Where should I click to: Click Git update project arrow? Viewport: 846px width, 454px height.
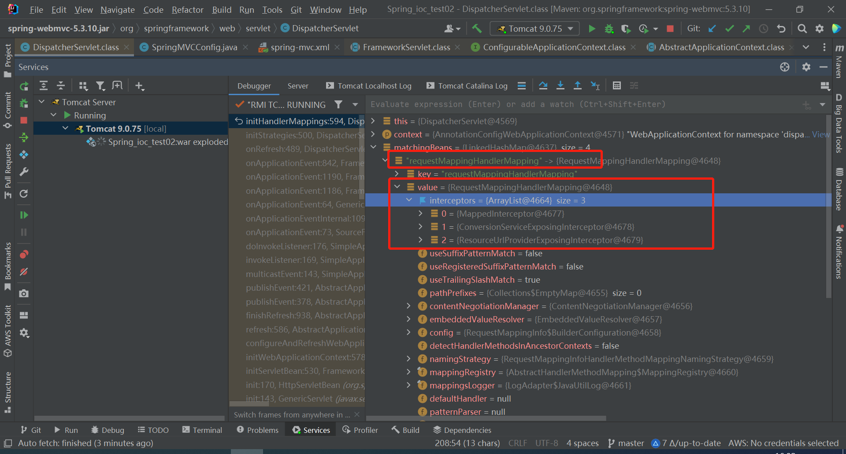pos(712,29)
